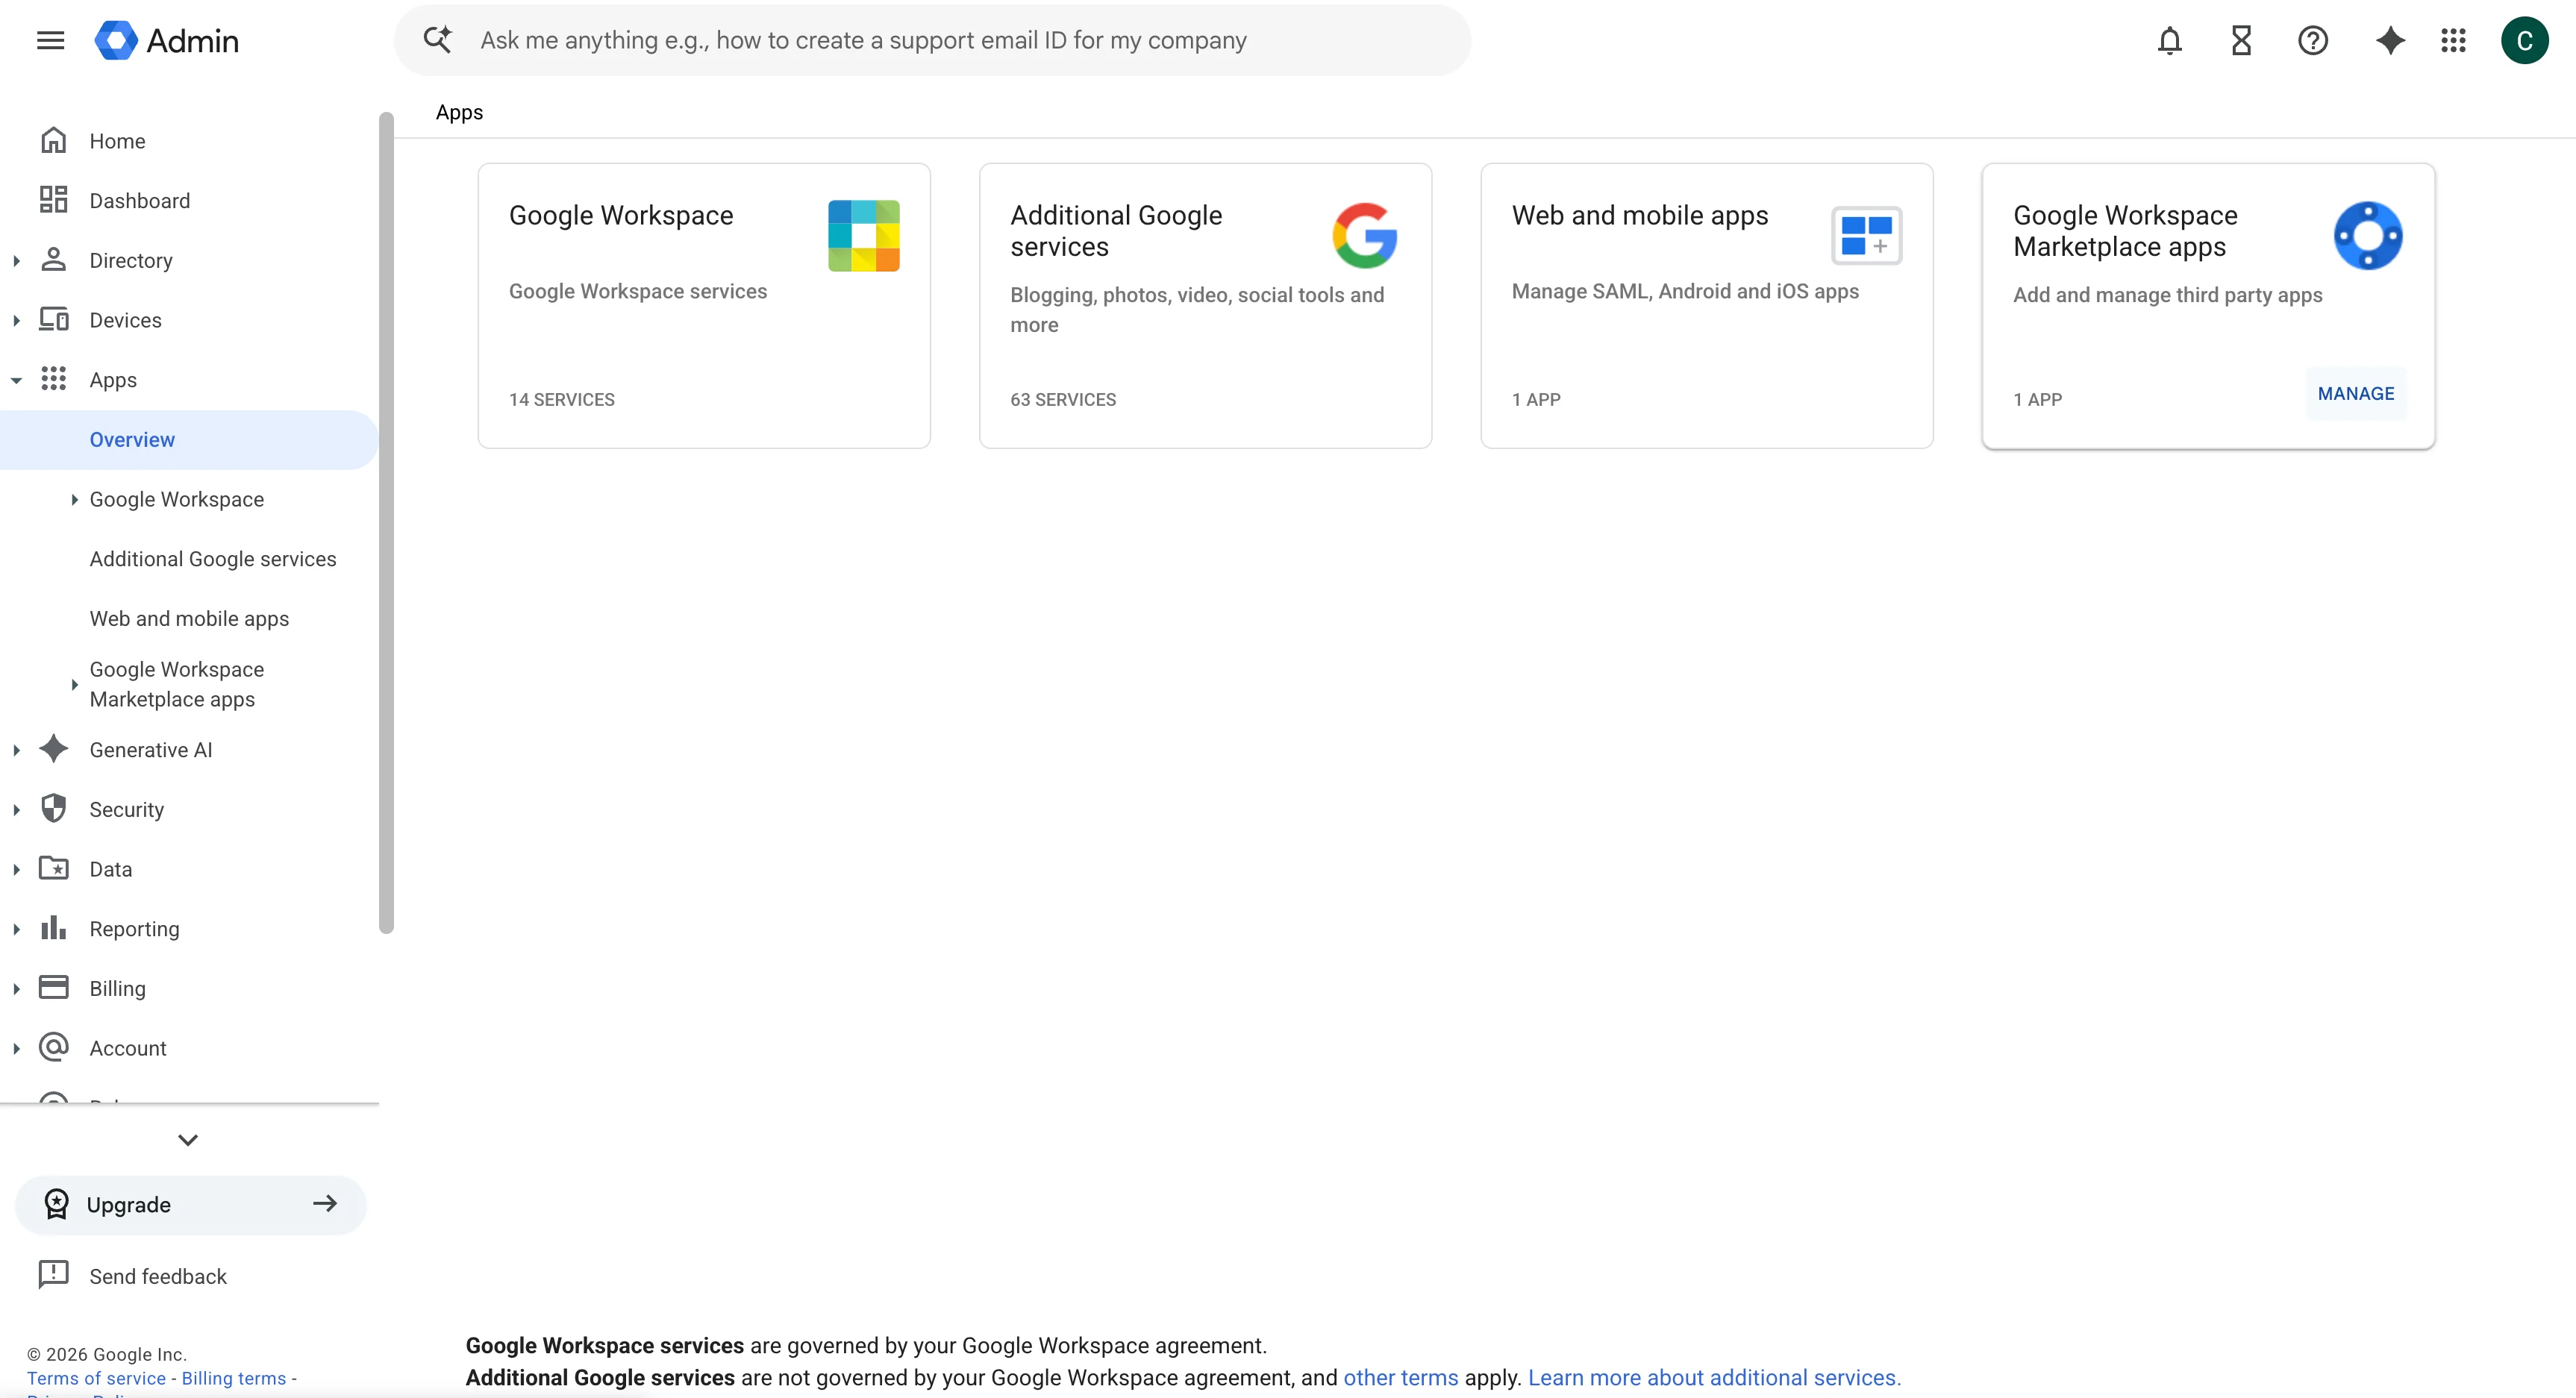
Task: Open Terms of service link
Action: coord(96,1378)
